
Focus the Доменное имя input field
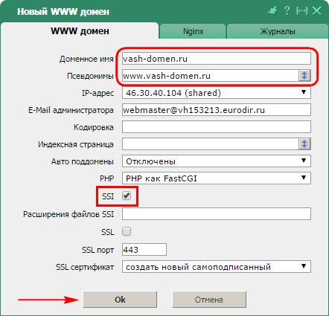pos(217,59)
